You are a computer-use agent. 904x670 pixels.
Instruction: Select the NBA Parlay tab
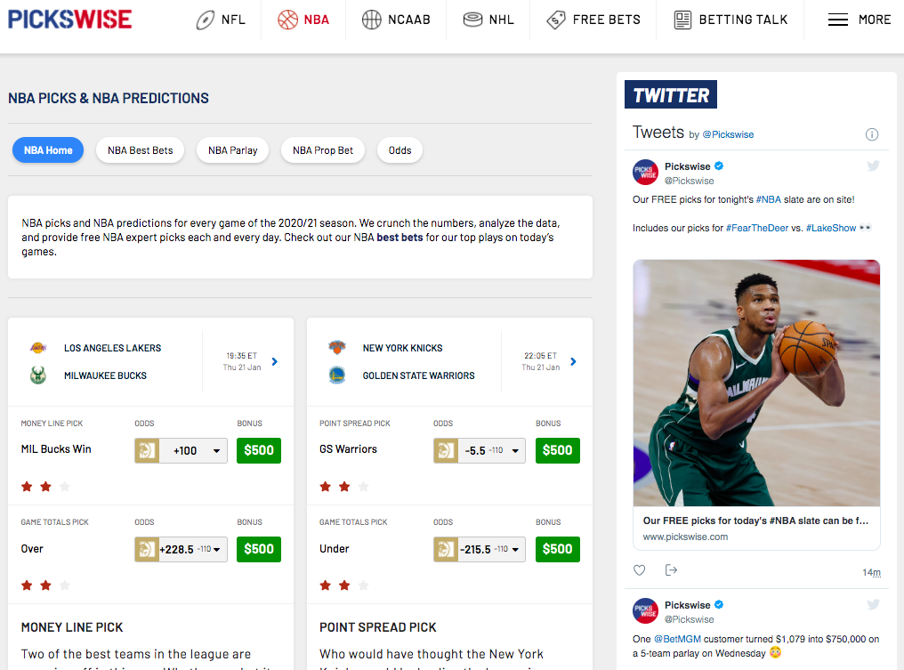[232, 150]
